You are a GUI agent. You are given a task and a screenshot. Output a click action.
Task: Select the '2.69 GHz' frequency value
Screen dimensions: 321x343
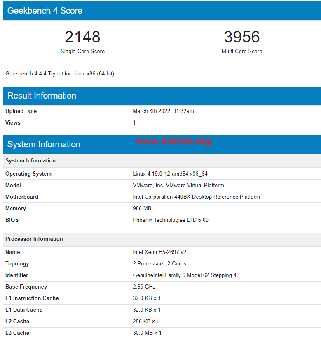pos(144,287)
